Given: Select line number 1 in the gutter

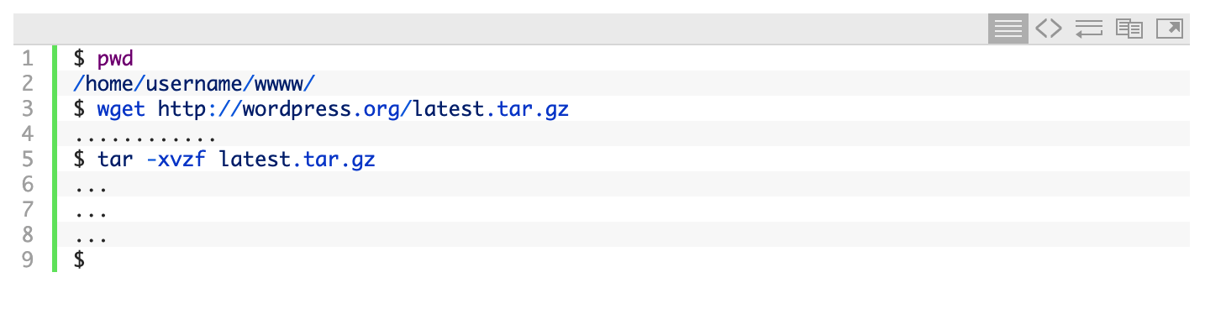Looking at the screenshot, I should coord(28,58).
